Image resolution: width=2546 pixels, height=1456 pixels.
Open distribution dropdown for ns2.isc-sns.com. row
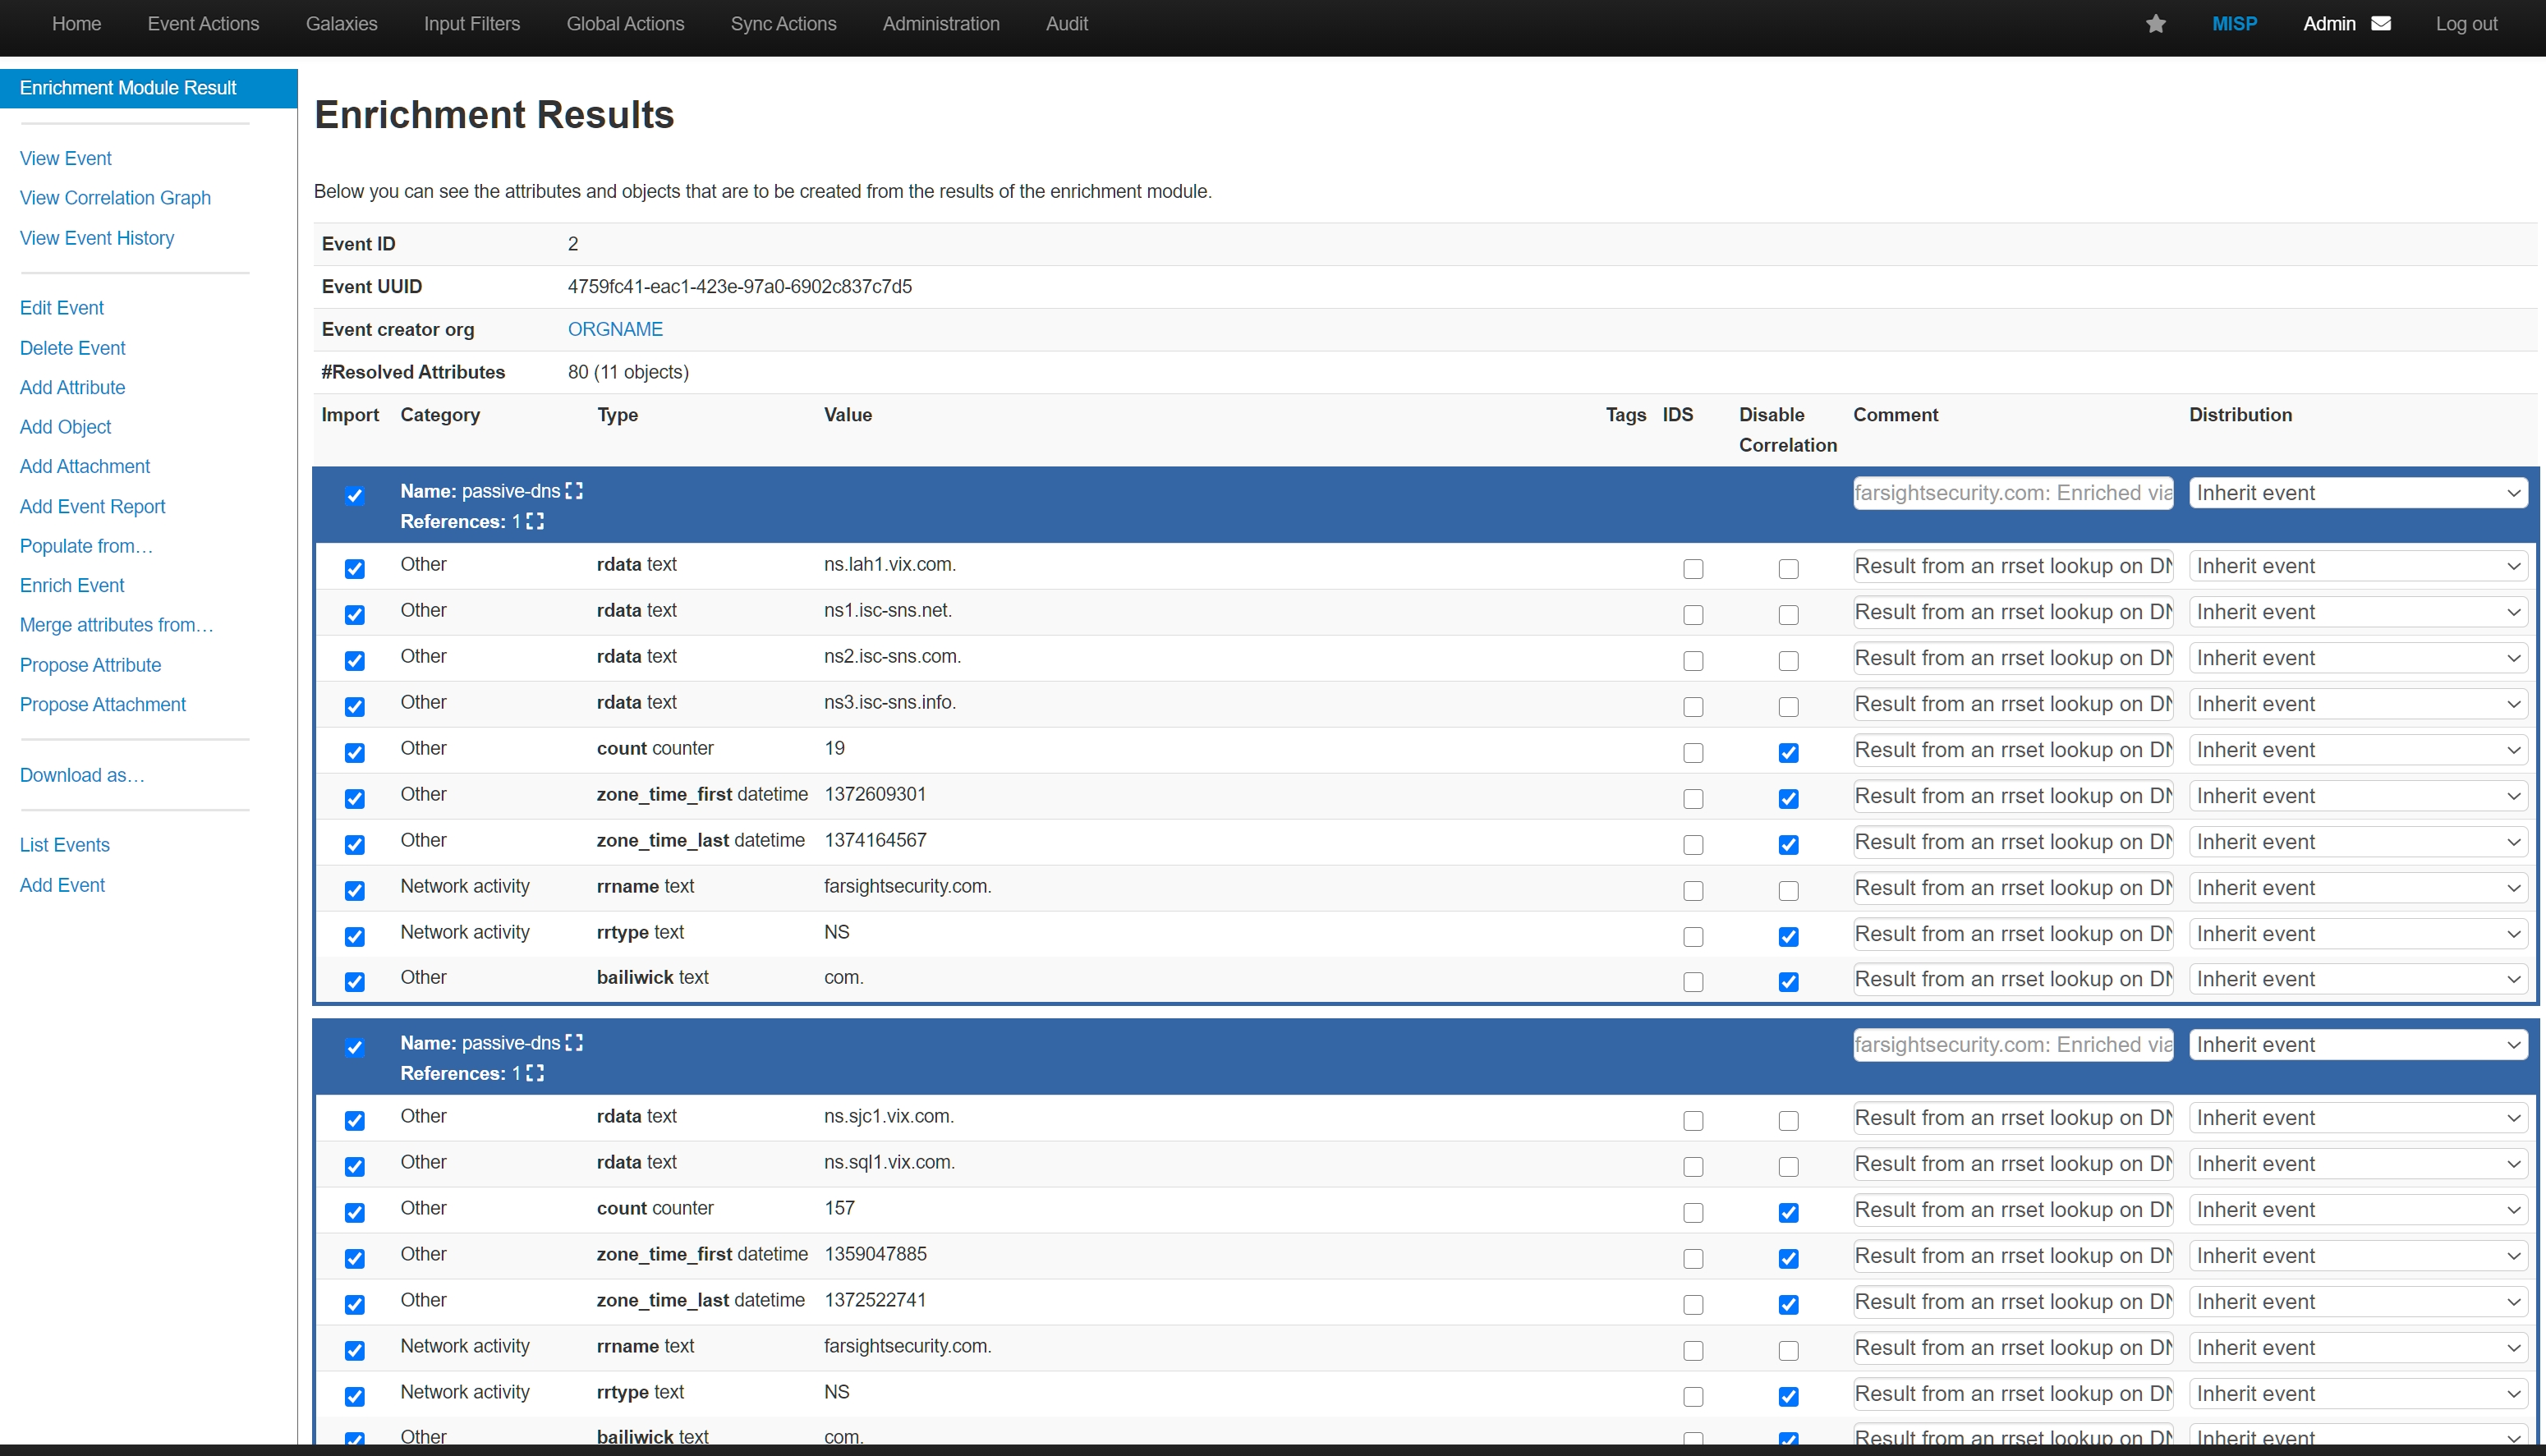tap(2357, 658)
